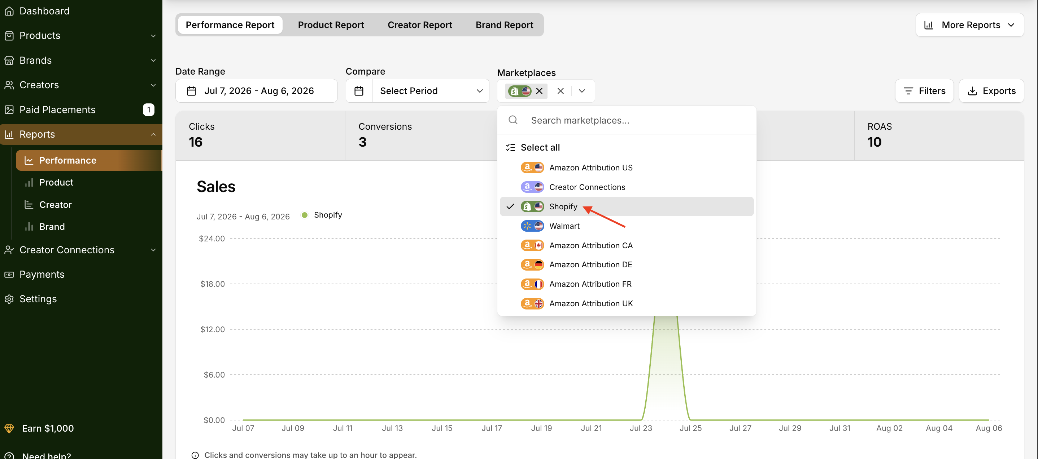Click the Shopify badge in selected marketplace chip
This screenshot has height=459, width=1038.
click(520, 91)
